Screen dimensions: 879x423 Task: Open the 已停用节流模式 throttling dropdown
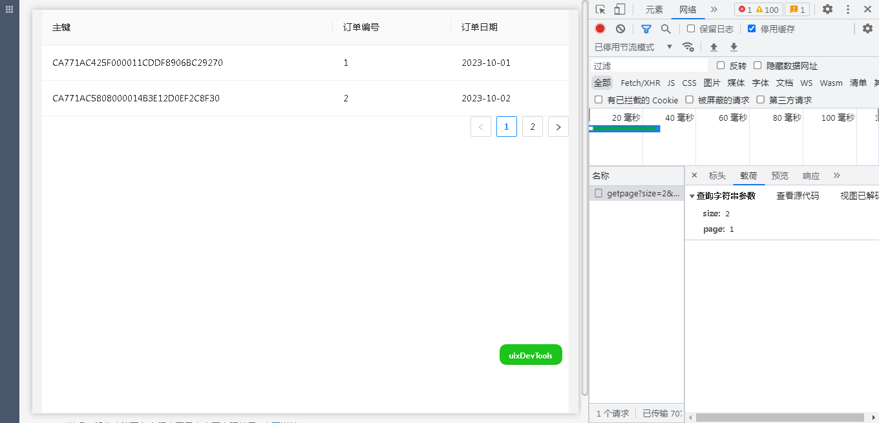pos(633,47)
